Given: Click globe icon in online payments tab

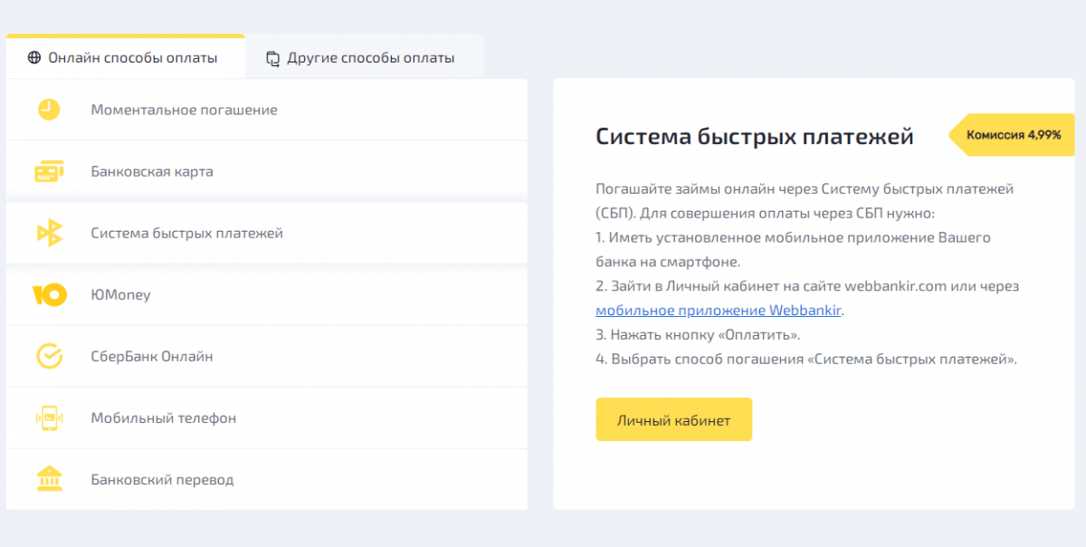Looking at the screenshot, I should 34,58.
